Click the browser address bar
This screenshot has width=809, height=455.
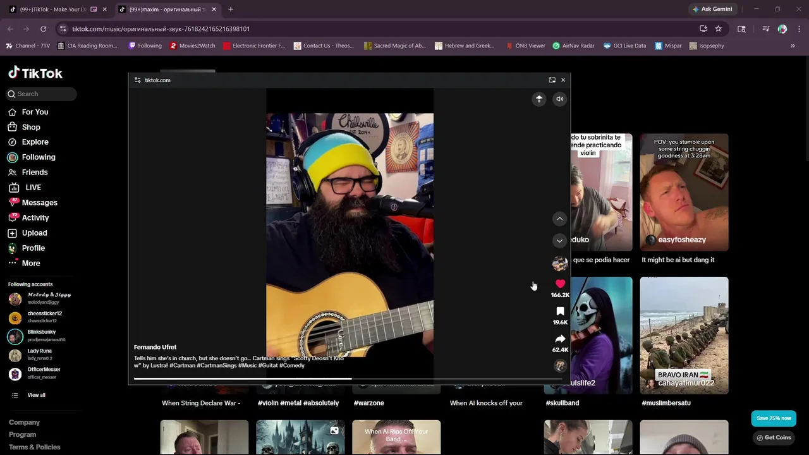pos(379,29)
